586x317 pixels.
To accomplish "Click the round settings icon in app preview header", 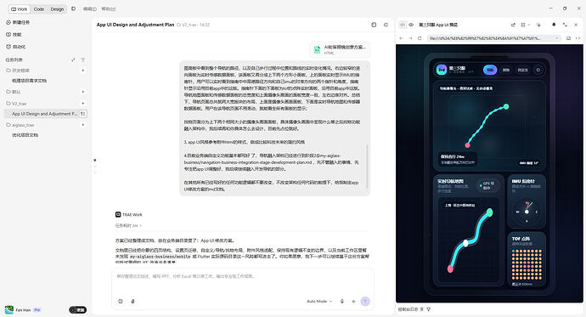I will pyautogui.click(x=538, y=70).
